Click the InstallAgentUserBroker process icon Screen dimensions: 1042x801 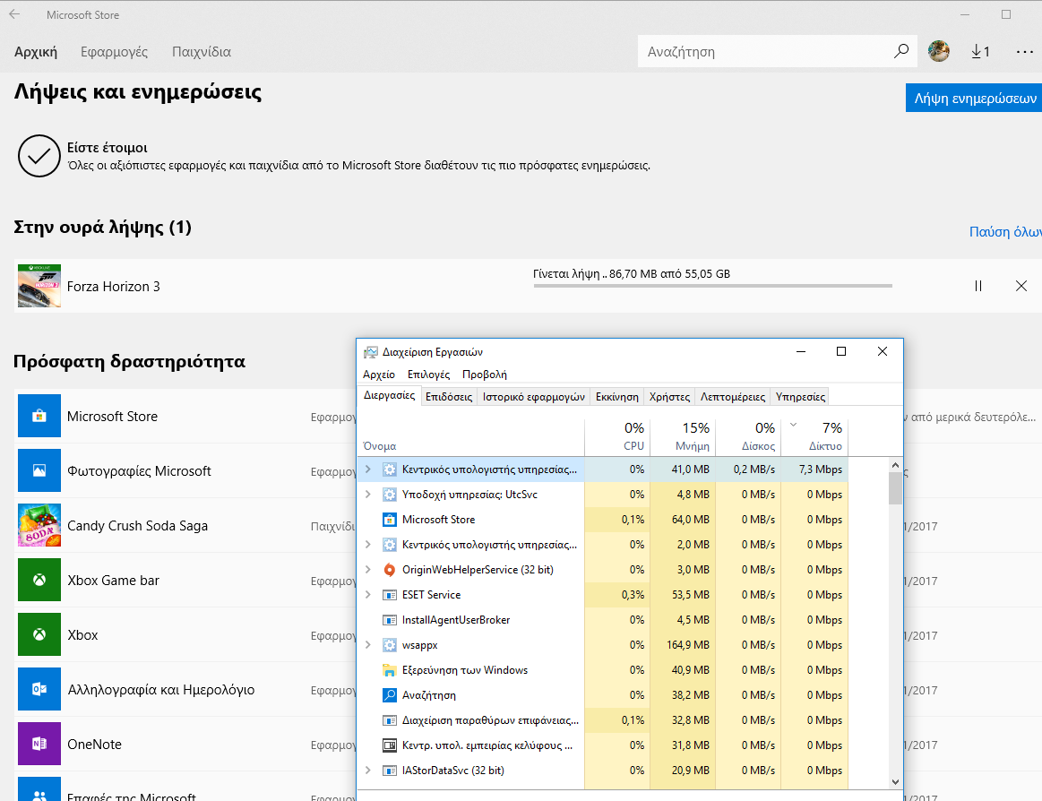(x=390, y=620)
